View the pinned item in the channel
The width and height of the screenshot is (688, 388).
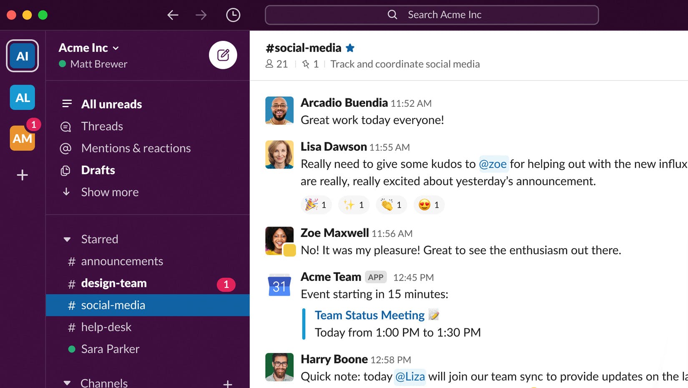point(311,64)
